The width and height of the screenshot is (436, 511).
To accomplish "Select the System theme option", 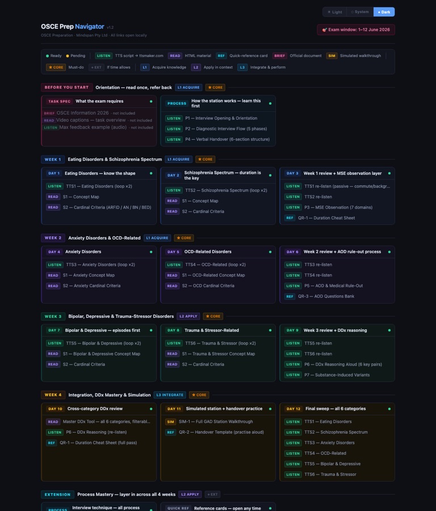I will (x=360, y=12).
